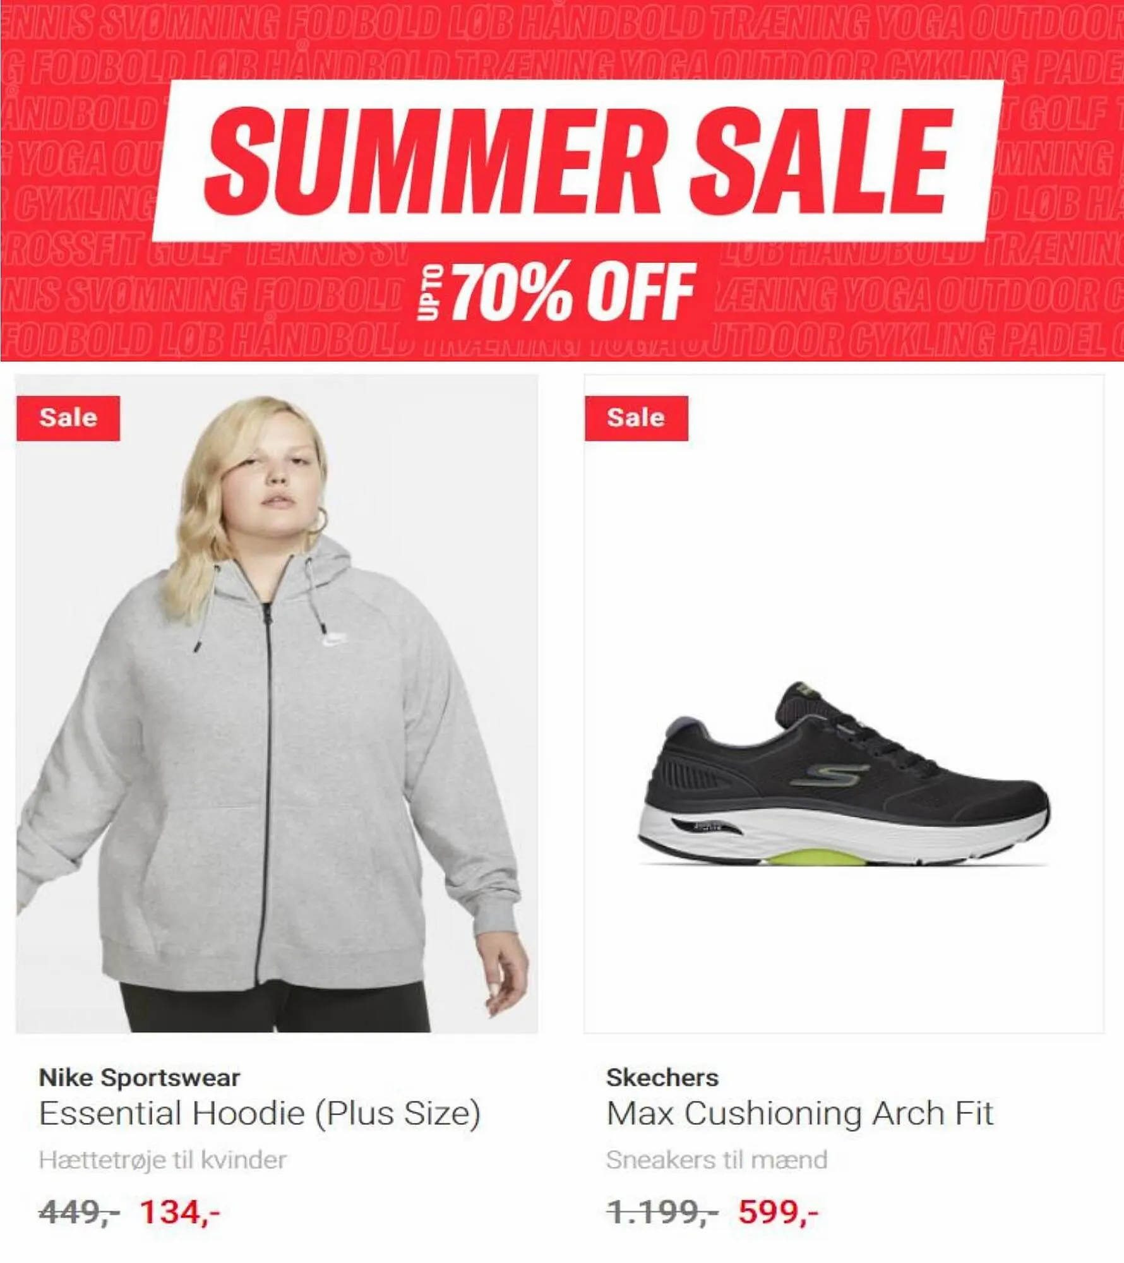Open the grey Nike hoodie product image
The height and width of the screenshot is (1263, 1124).
[x=277, y=703]
